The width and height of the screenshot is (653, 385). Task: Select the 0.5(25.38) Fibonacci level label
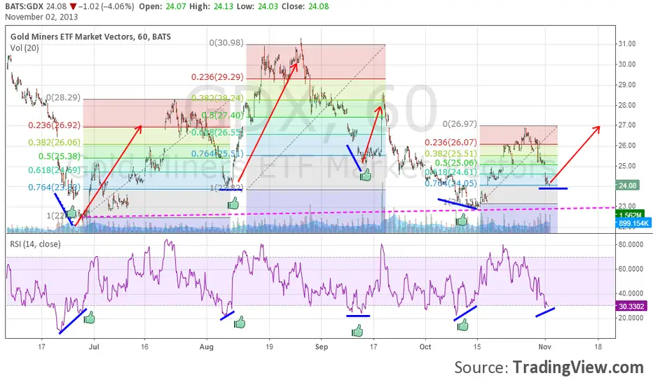tap(59, 156)
